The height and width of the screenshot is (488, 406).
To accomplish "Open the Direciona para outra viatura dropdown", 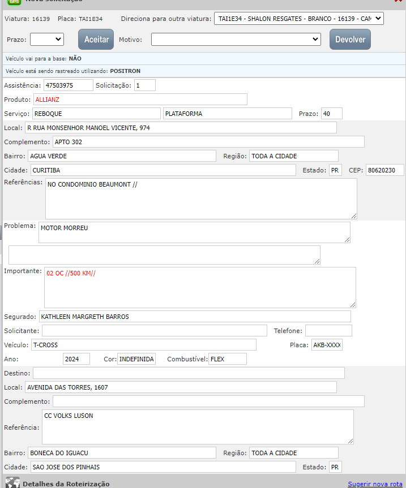I will click(298, 19).
